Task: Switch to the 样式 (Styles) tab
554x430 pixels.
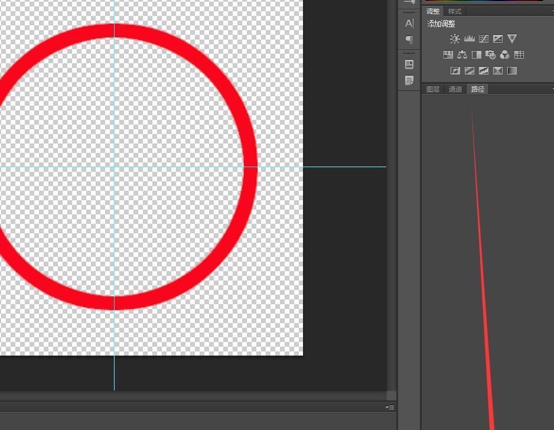Action: 454,11
